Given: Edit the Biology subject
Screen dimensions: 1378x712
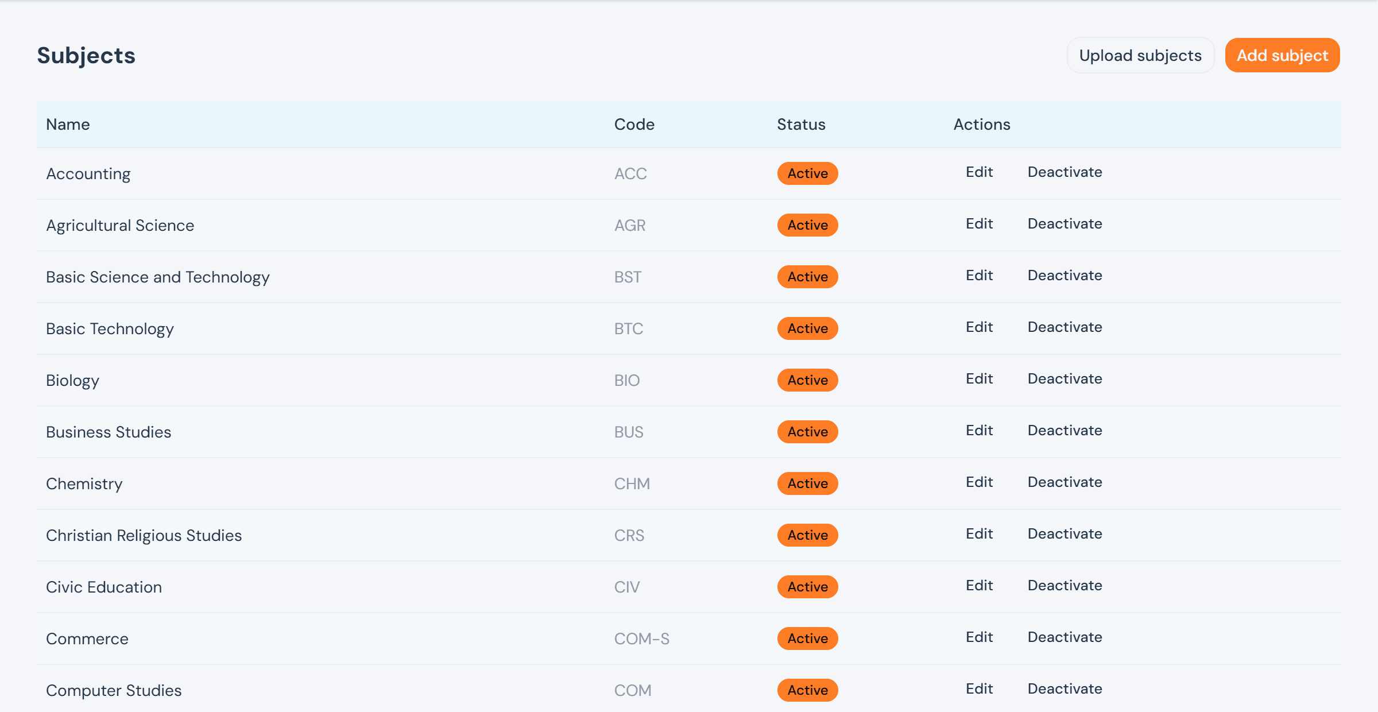Looking at the screenshot, I should 979,379.
